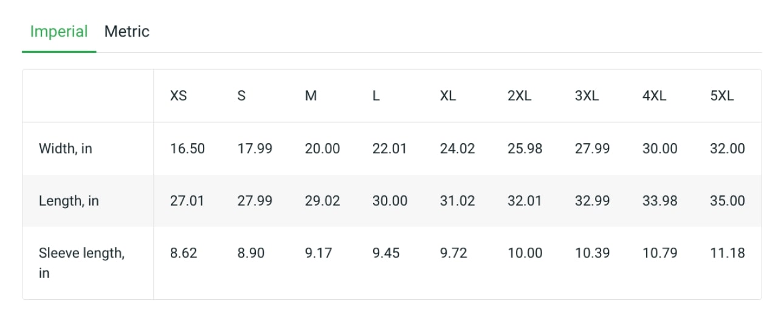This screenshot has height=332, width=778.
Task: Click the L size column header
Action: click(x=376, y=96)
